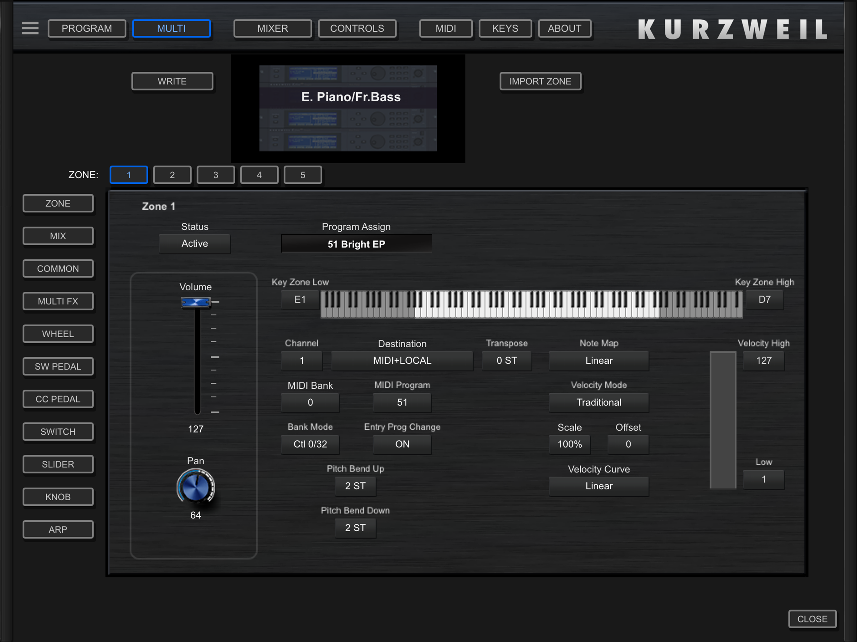Open the ARP settings page
This screenshot has height=642, width=857.
(x=58, y=529)
